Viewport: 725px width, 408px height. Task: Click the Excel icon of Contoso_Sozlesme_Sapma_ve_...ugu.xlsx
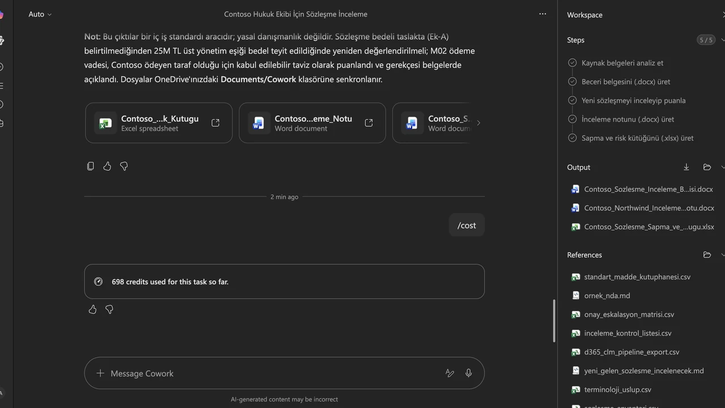[575, 227]
